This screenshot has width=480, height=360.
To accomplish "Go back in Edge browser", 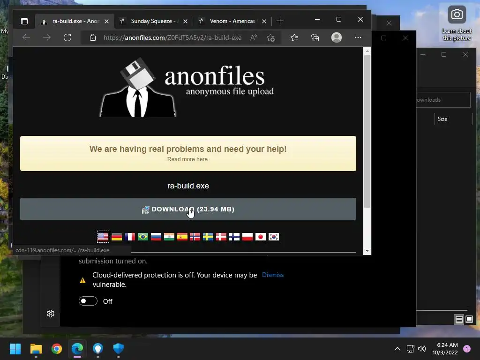I will tap(26, 37).
